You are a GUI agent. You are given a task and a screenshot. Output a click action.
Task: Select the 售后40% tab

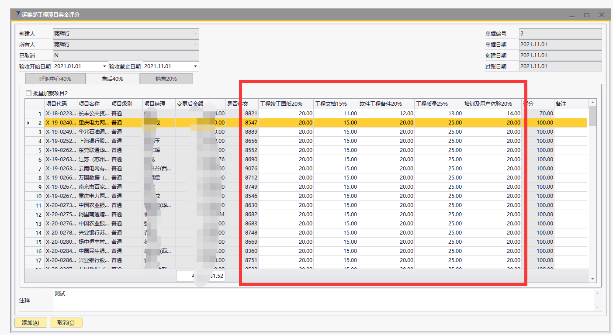(112, 79)
